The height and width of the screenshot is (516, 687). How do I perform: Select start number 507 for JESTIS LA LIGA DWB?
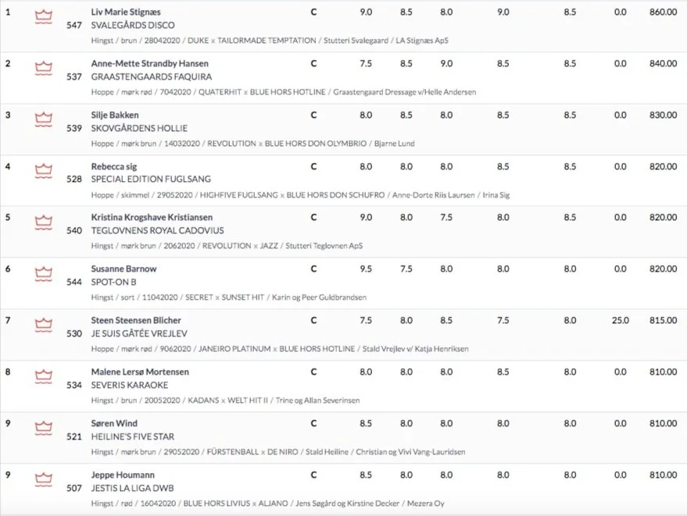pos(74,488)
